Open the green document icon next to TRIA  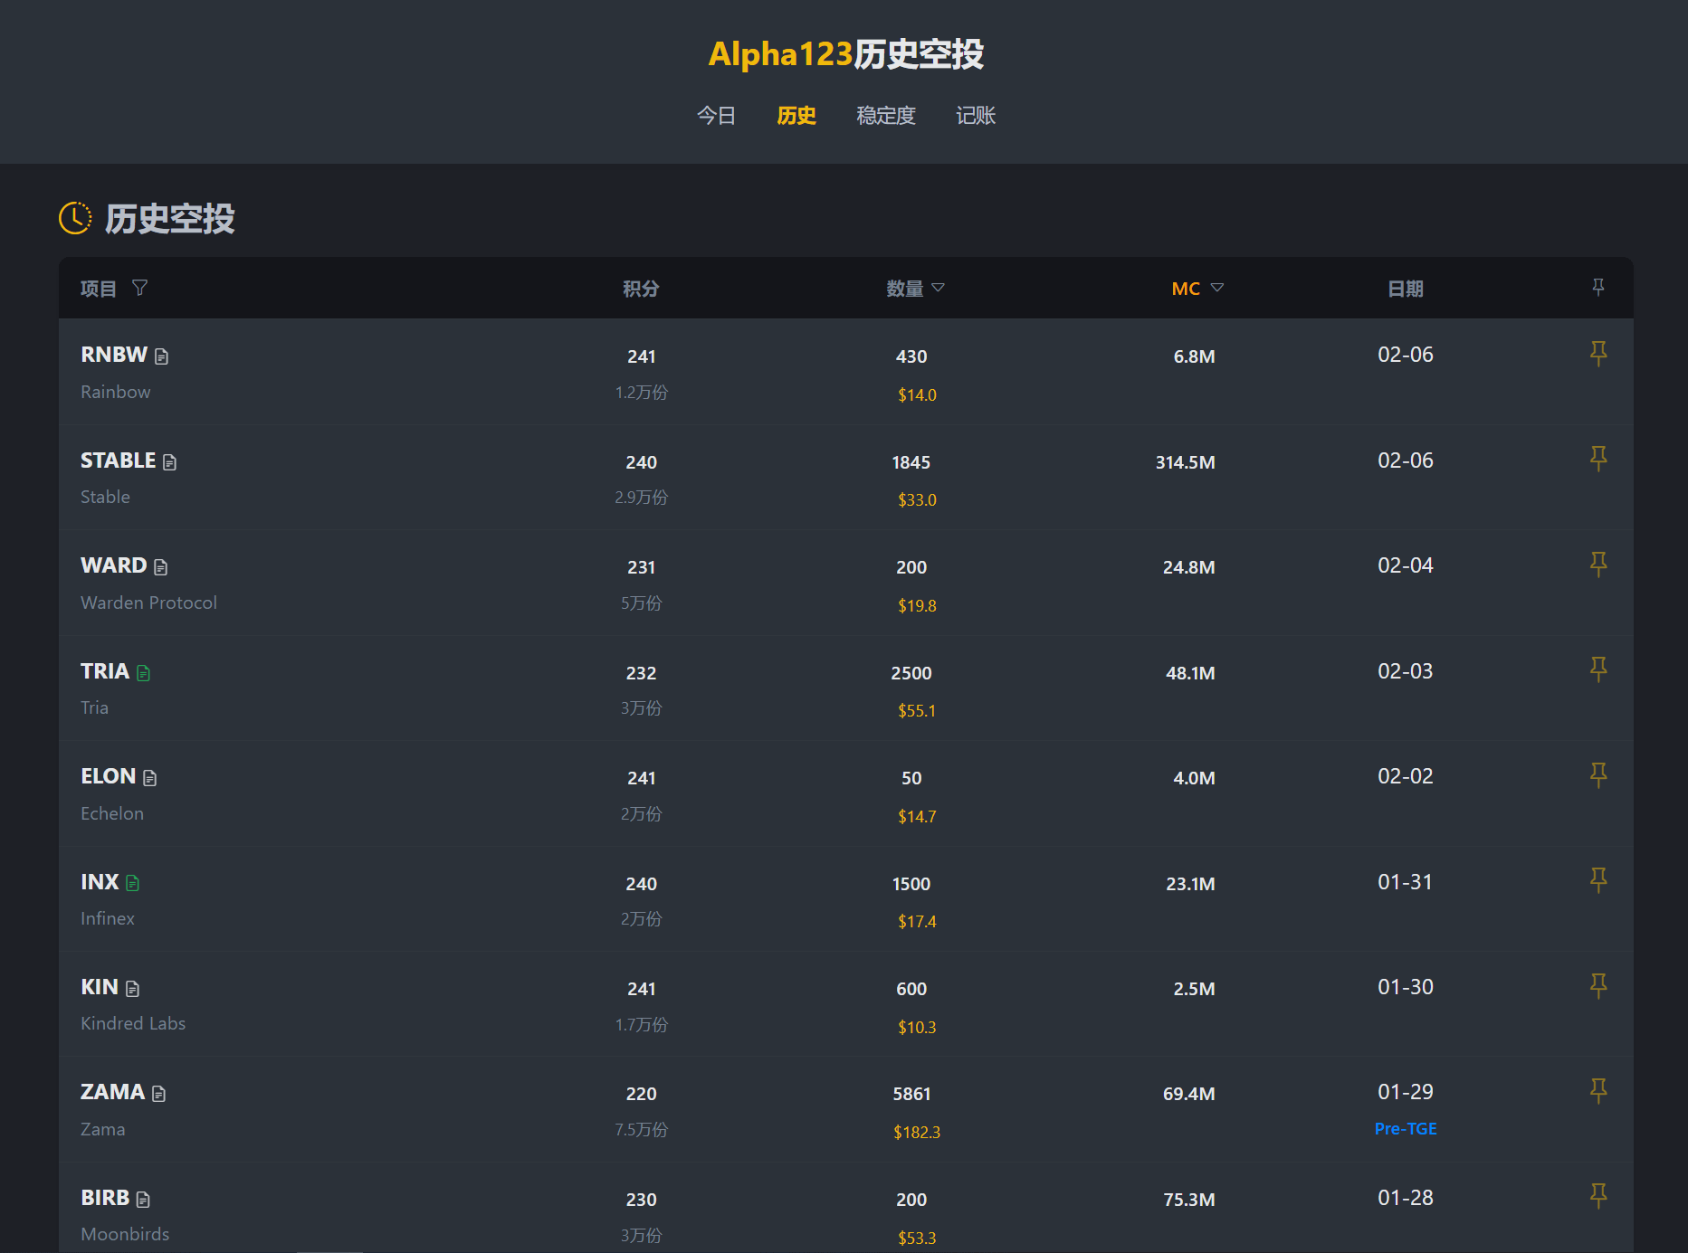(x=143, y=673)
